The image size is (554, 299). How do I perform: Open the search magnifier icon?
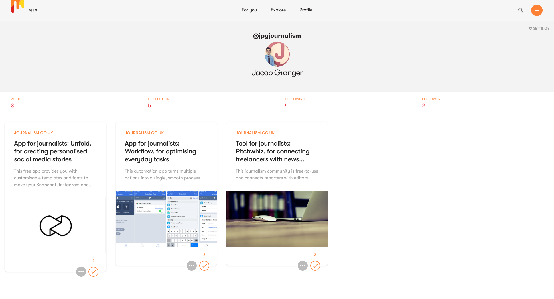click(x=521, y=10)
